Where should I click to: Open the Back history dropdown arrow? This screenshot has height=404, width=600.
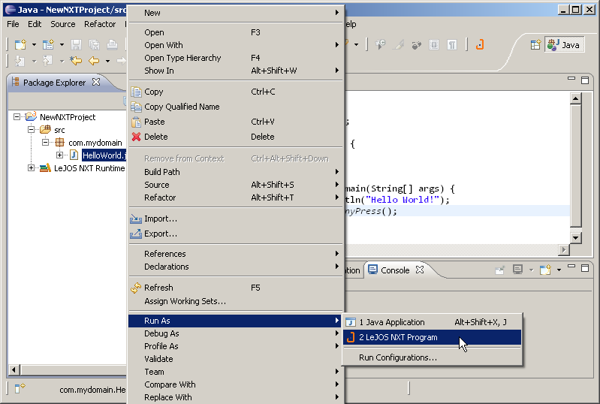(x=107, y=61)
